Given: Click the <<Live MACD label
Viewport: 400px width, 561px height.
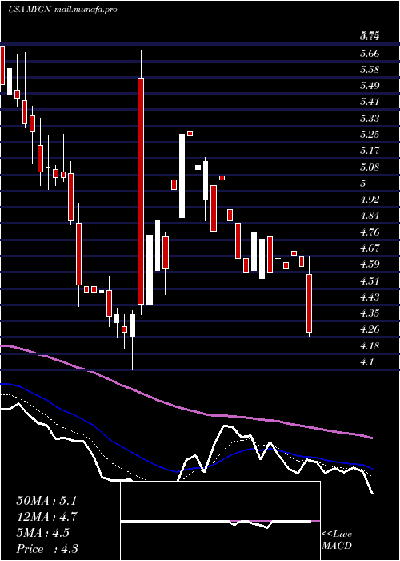Looking at the screenshot, I should click(337, 540).
